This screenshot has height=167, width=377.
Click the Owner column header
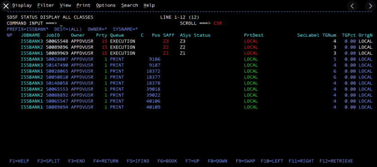coord(78,35)
